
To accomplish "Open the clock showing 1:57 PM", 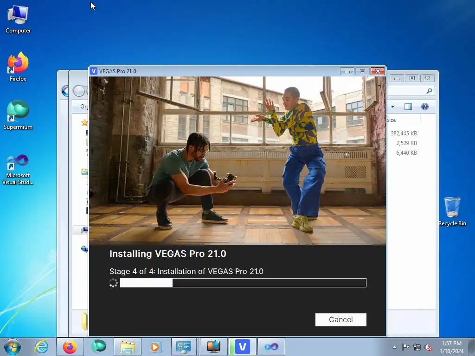I will (451, 347).
